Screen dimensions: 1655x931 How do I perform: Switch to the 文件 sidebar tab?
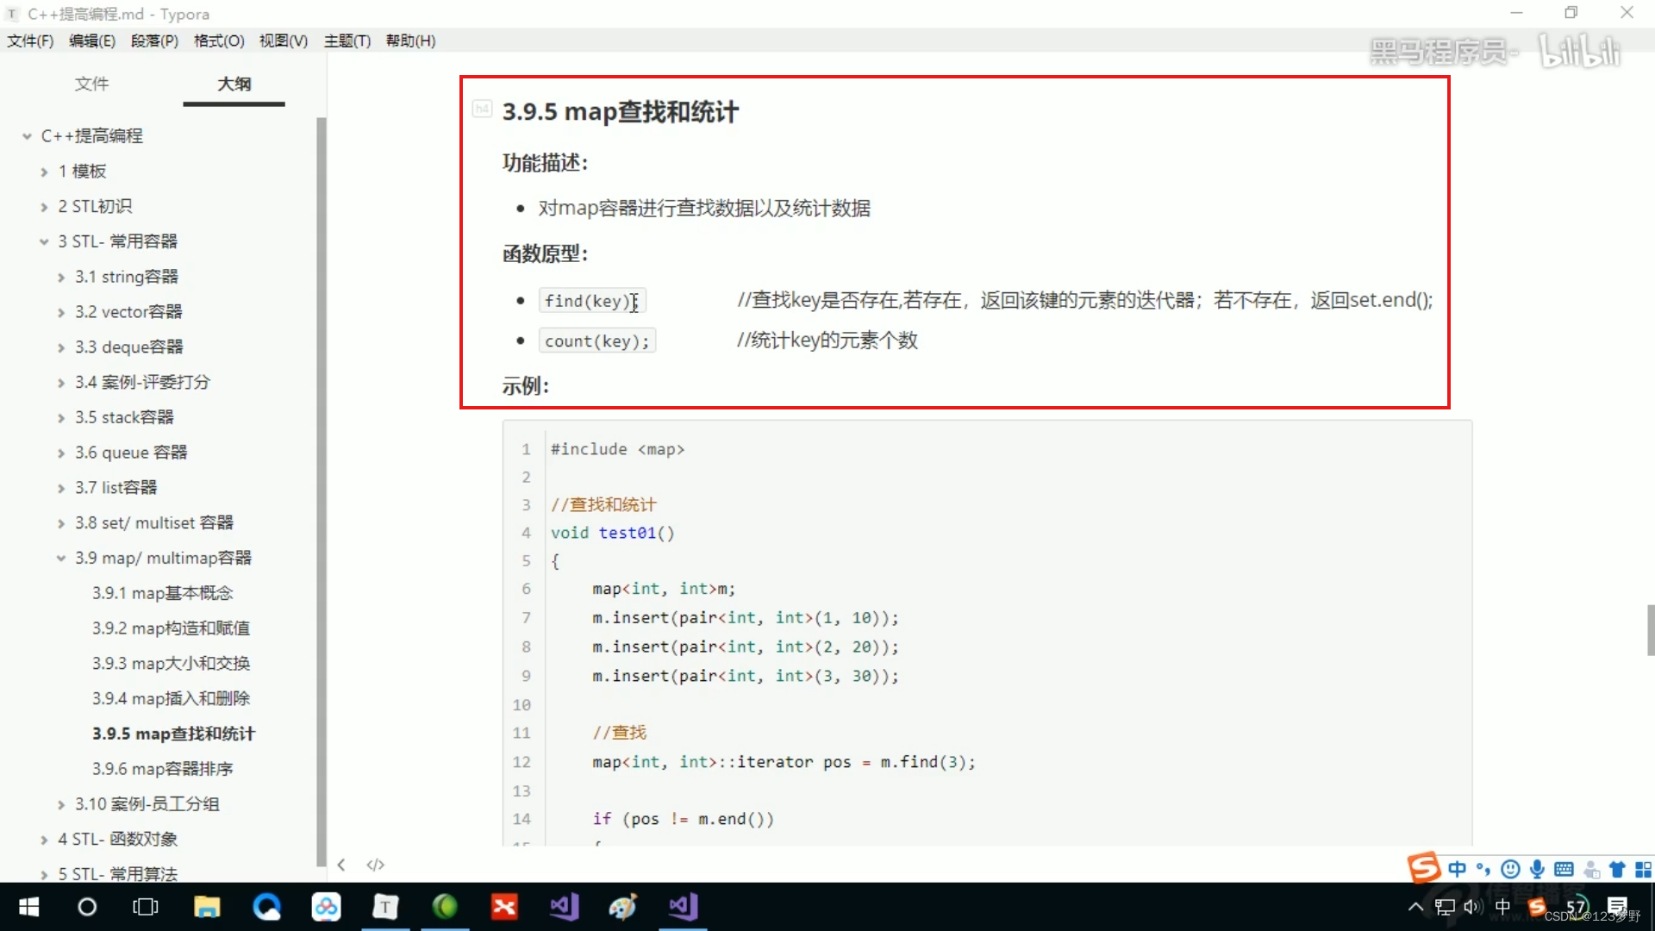point(91,84)
